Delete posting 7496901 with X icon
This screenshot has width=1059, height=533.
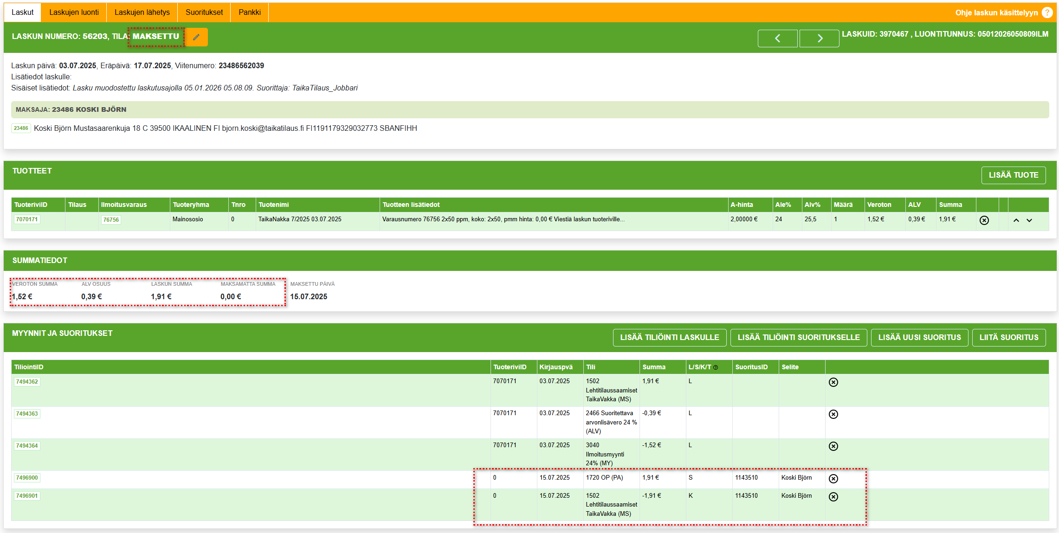833,497
